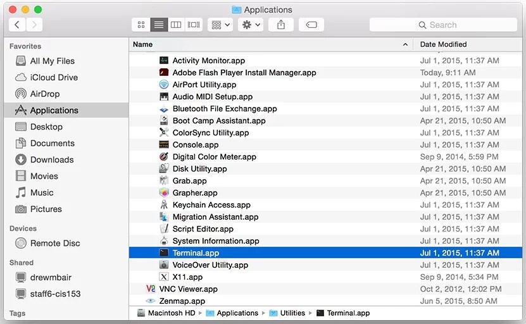526x324 pixels.
Task: Click the Keychain Access icon
Action: coord(164,204)
